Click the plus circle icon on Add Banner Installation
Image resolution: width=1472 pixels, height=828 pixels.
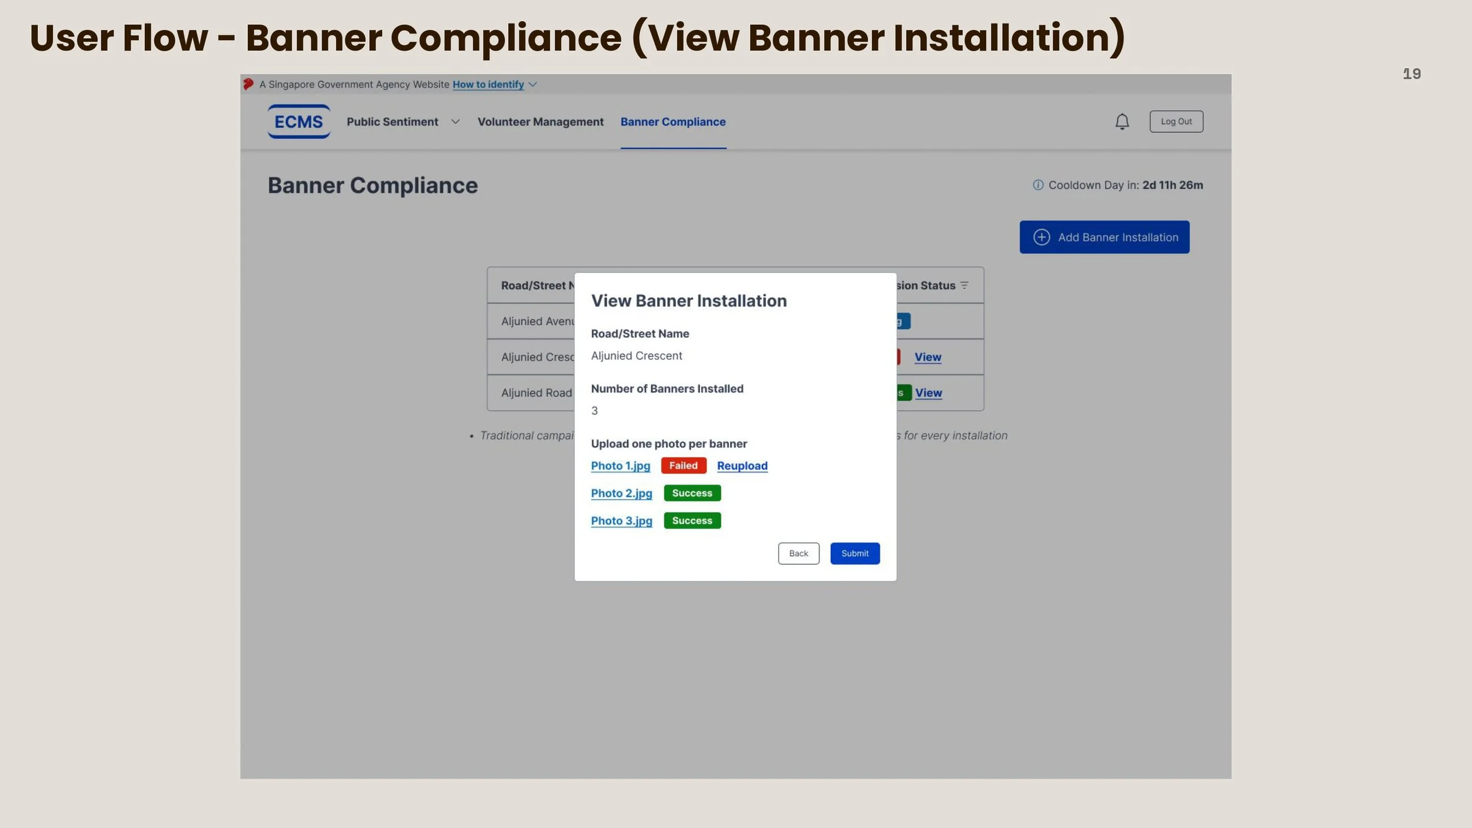pos(1042,237)
